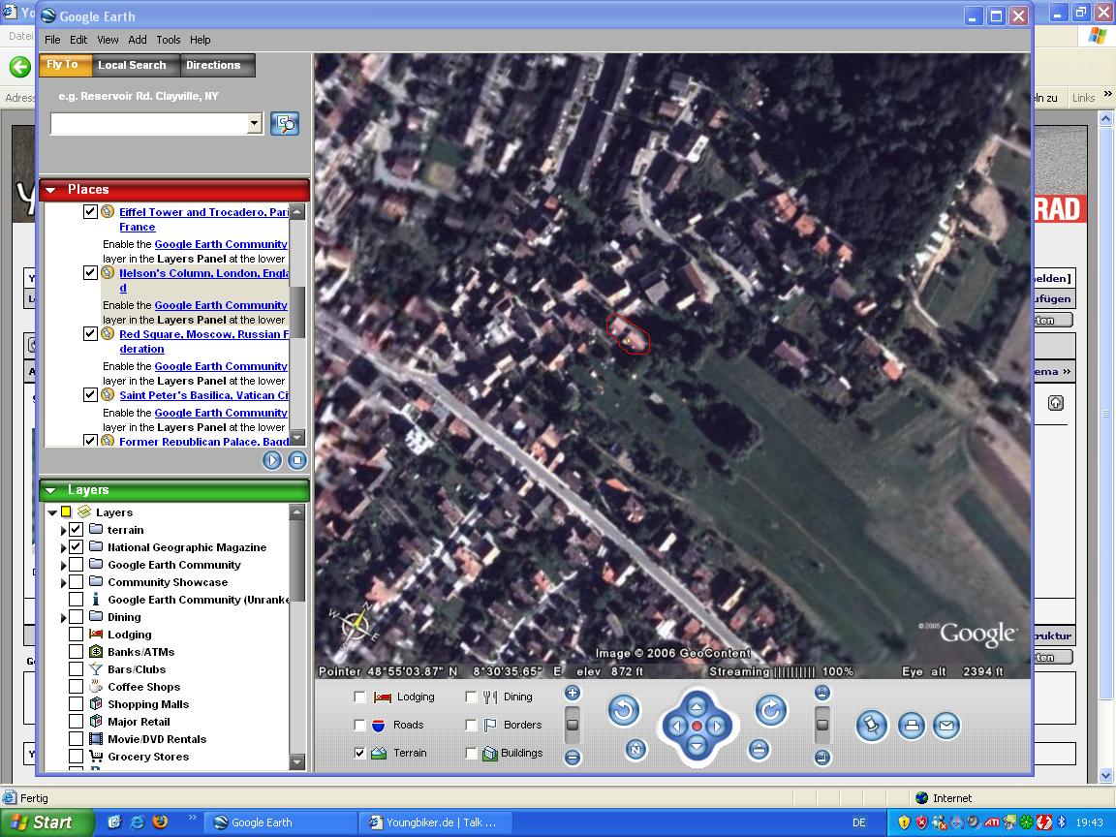Expand the Google Earth Community folder
1116x837 pixels.
63,565
